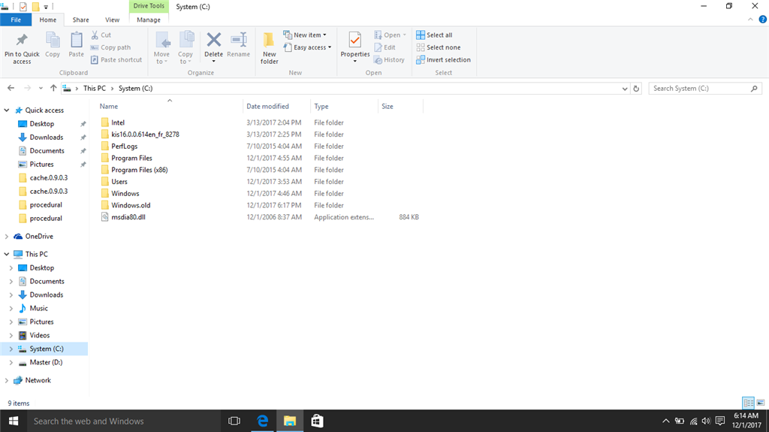
Task: Select the Program Files (x86) folder
Action: pyautogui.click(x=139, y=170)
